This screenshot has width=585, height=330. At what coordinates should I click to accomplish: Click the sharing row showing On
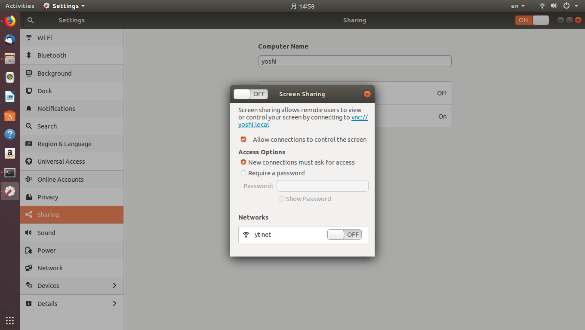355,116
